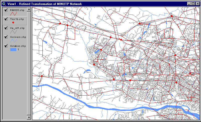201x122 pixels.
Task: Toggle the Gcrivers.shp theme checkbox
Action: pos(6,37)
